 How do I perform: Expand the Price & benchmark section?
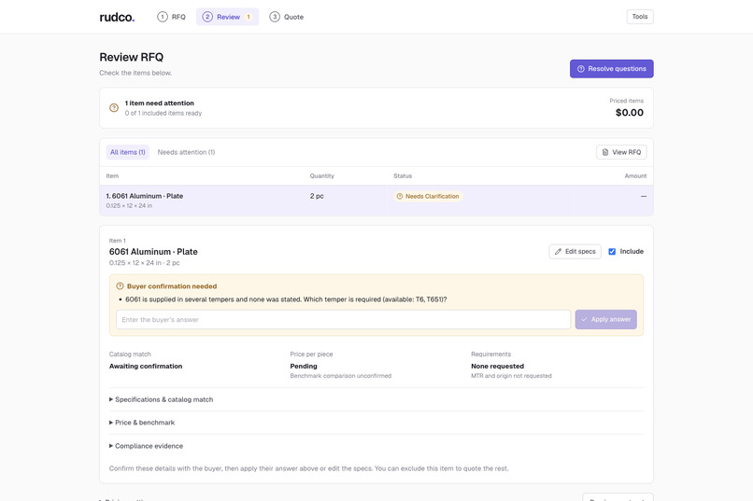[142, 423]
